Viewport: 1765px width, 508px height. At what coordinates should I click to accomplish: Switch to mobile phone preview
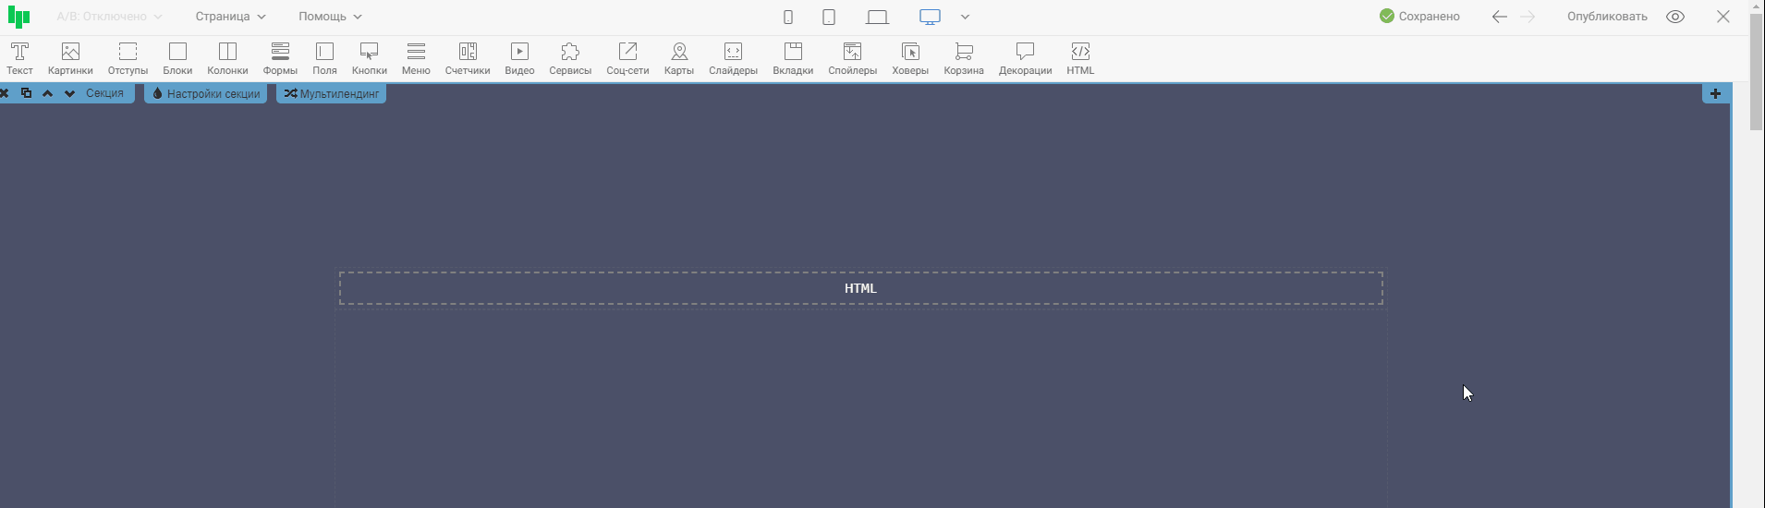click(788, 17)
